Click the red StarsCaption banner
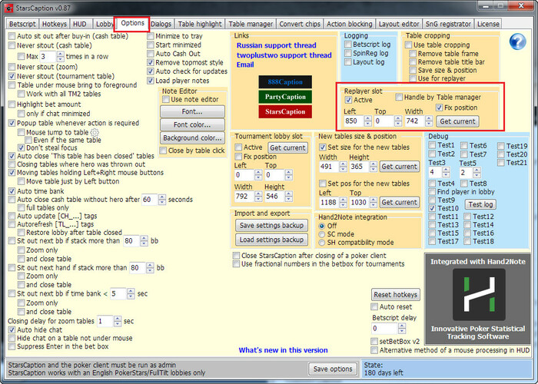 [285, 112]
